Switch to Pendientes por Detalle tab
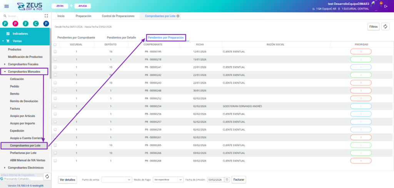 click(x=121, y=38)
